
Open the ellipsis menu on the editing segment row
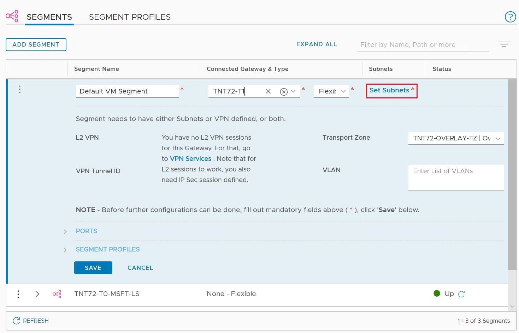19,89
